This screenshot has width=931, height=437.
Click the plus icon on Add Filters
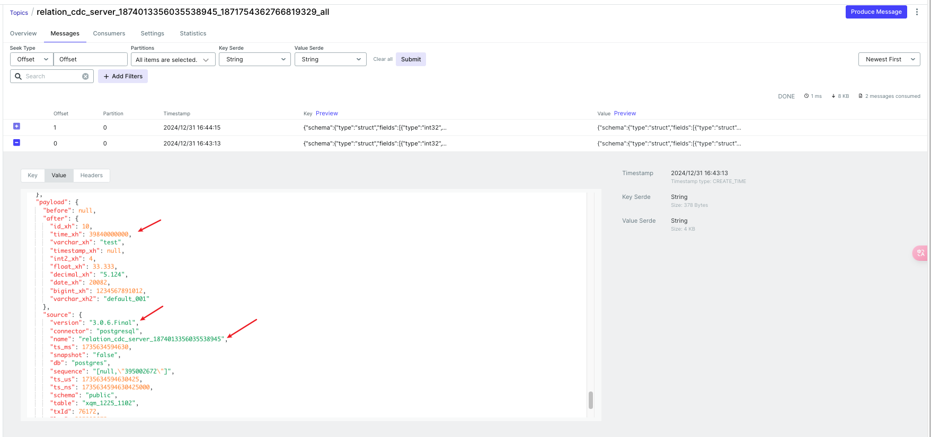coord(106,76)
